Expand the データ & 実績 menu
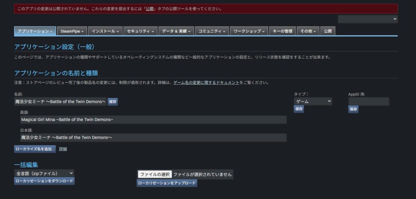416x199 pixels. click(176, 31)
